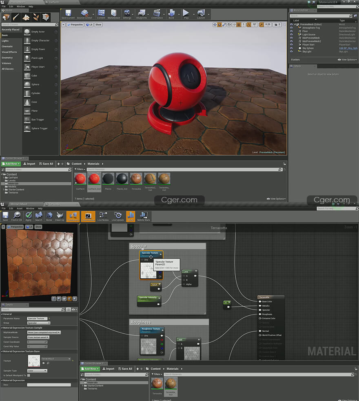The width and height of the screenshot is (359, 401).
Task: Select the Landscape mode mountain icon
Action: (26, 17)
